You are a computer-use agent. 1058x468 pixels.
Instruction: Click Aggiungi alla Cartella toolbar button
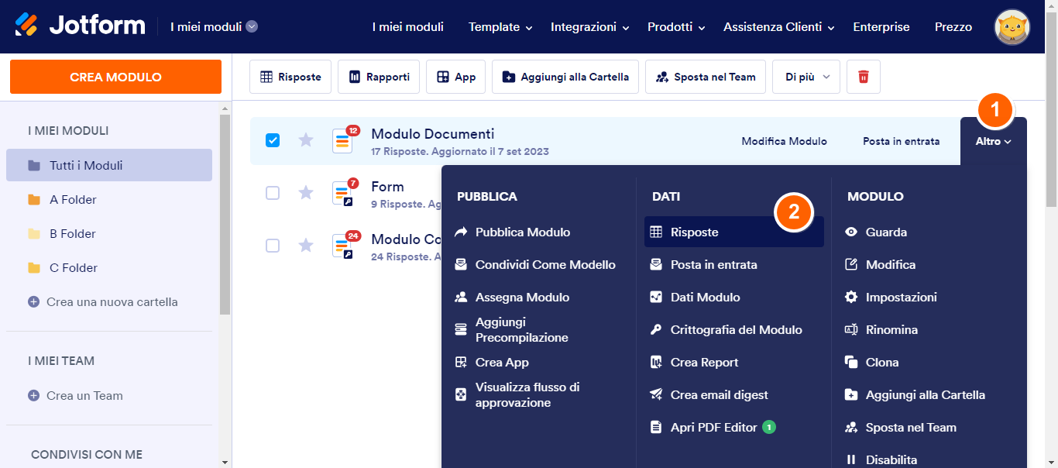565,77
